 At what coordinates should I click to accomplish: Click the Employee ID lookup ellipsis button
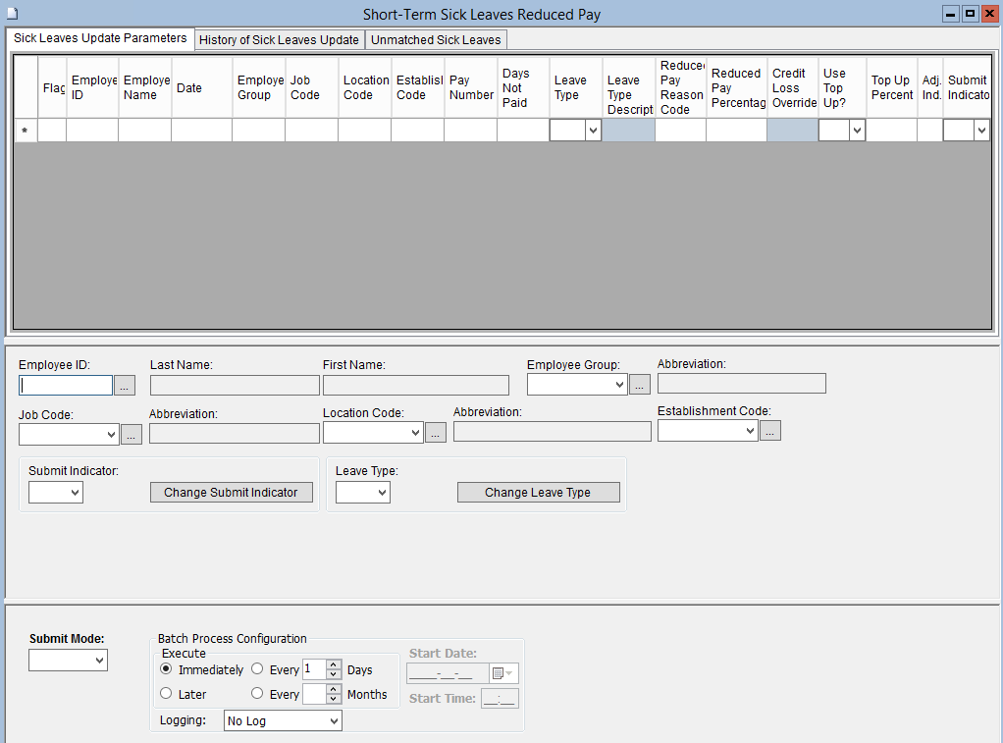coord(125,386)
